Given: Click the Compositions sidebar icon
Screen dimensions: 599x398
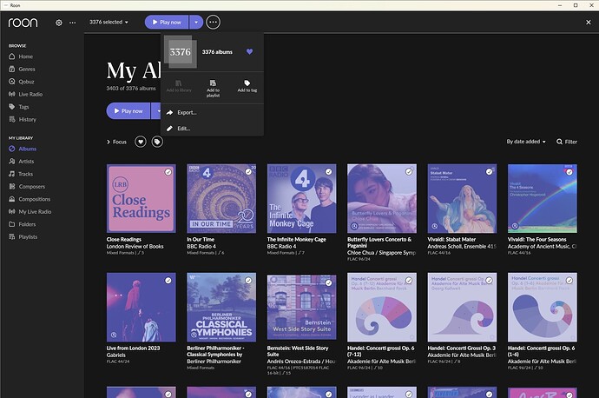Looking at the screenshot, I should (12, 199).
